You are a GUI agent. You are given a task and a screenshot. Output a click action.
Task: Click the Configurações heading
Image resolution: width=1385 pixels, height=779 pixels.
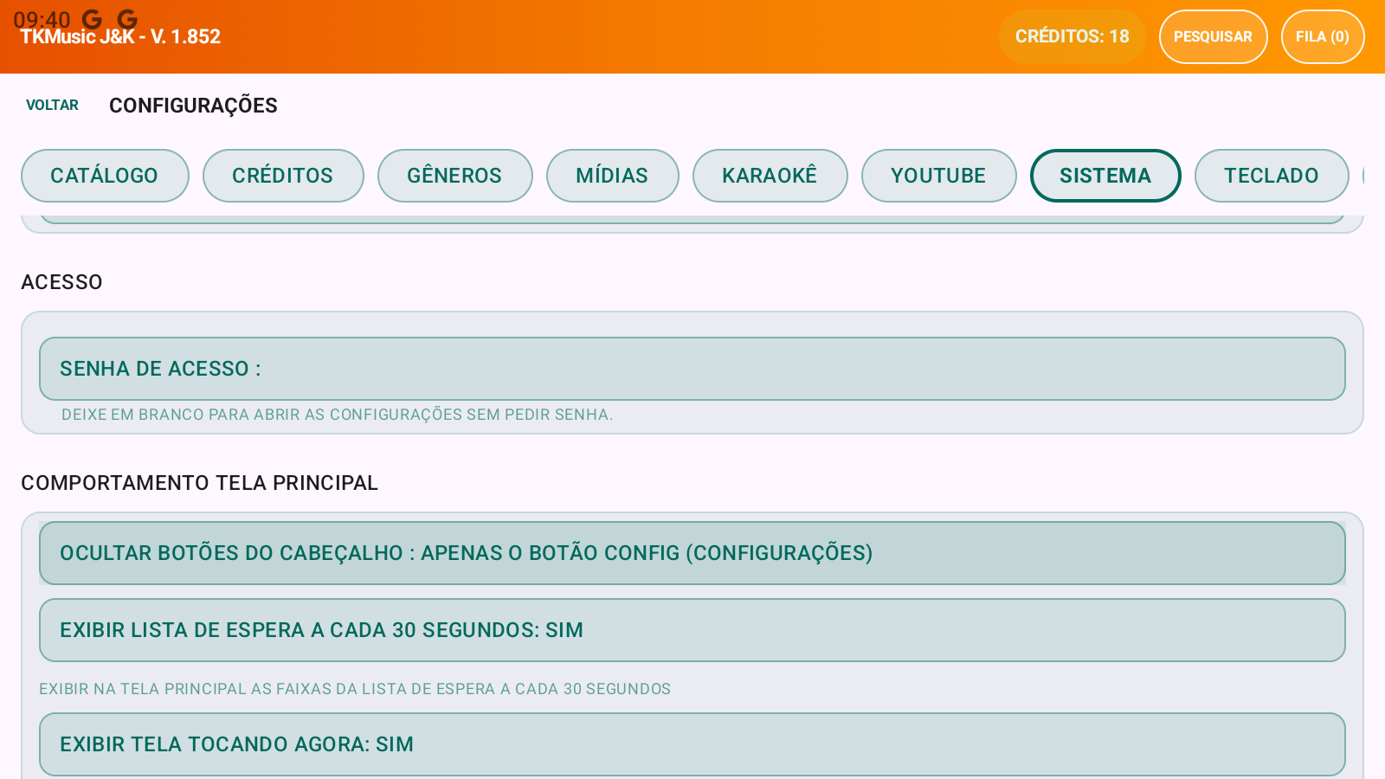click(193, 106)
